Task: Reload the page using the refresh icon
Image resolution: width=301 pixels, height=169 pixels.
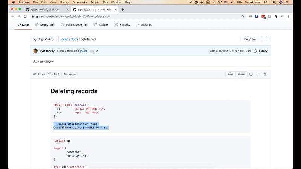Action: [x=25, y=17]
